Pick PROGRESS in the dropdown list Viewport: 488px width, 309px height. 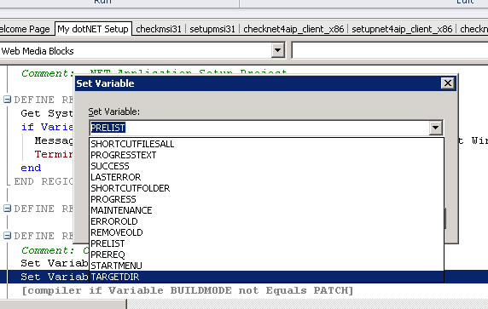coord(266,199)
